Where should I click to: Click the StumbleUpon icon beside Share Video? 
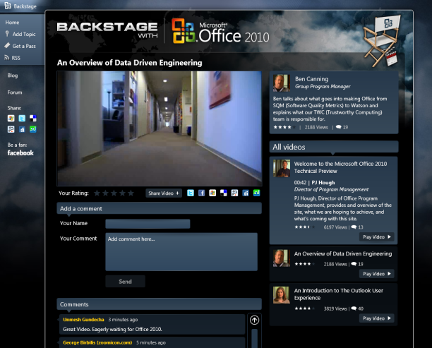pos(256,193)
